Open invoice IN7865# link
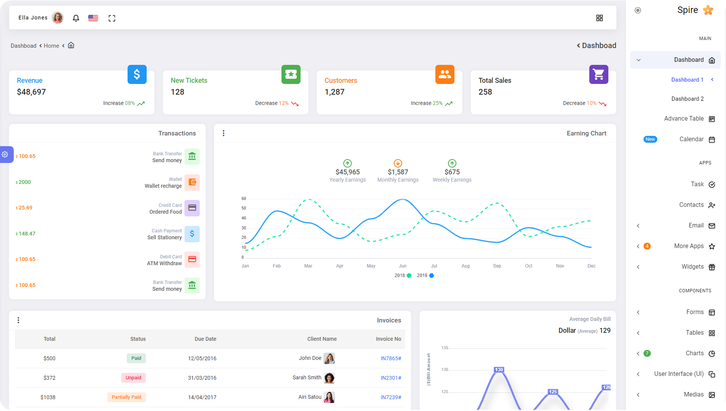The image size is (726, 411). 390,358
